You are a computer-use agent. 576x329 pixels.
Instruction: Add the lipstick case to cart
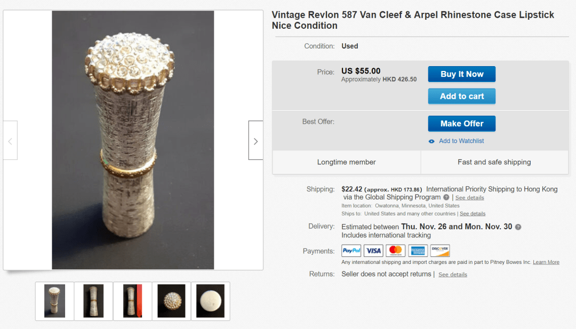coord(462,97)
